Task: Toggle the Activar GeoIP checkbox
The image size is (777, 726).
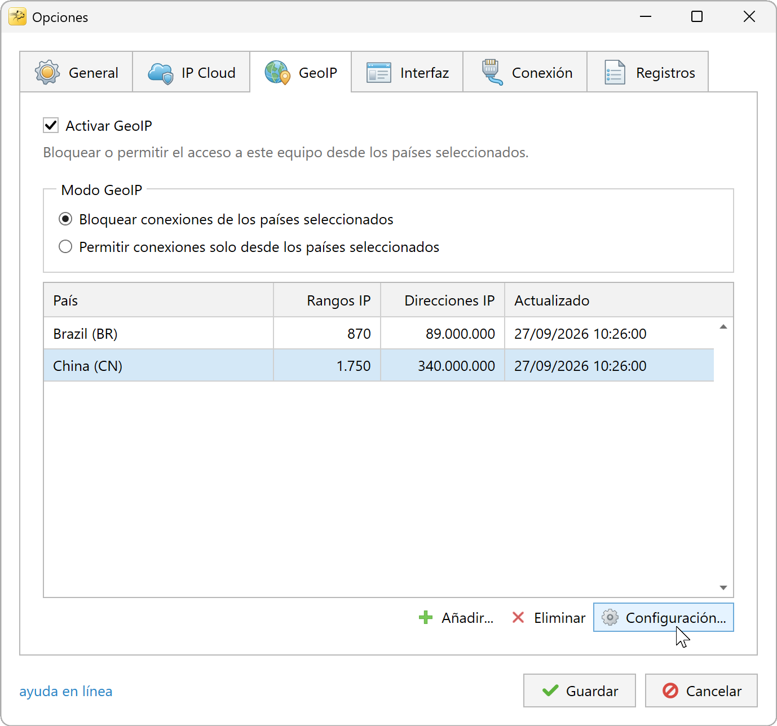Action: coord(51,125)
